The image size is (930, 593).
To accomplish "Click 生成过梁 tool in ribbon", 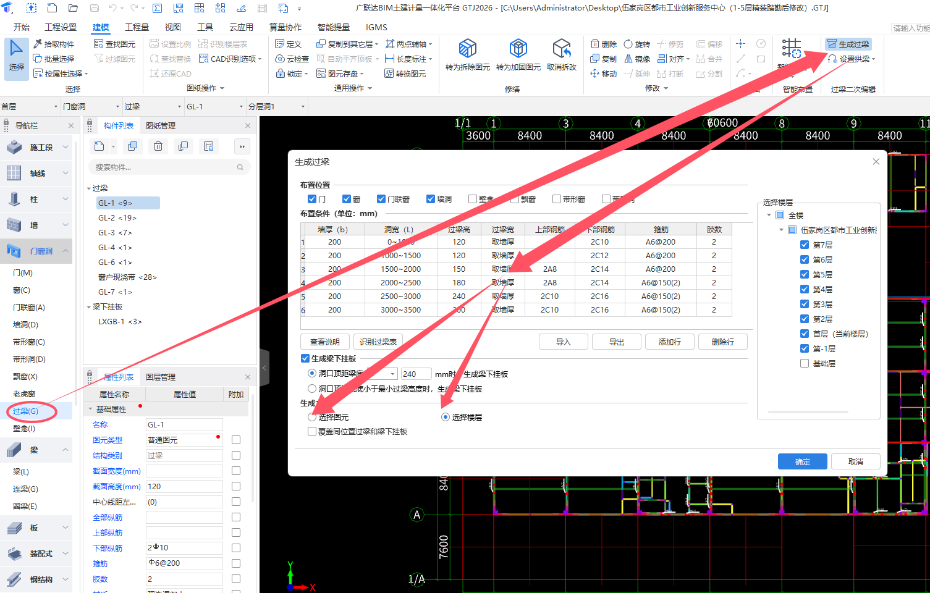I will (848, 44).
